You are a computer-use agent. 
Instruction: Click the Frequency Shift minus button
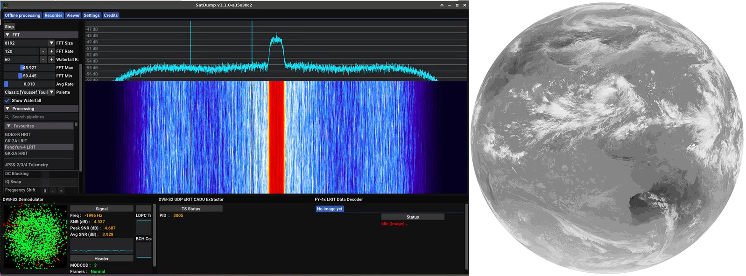pyautogui.click(x=53, y=191)
